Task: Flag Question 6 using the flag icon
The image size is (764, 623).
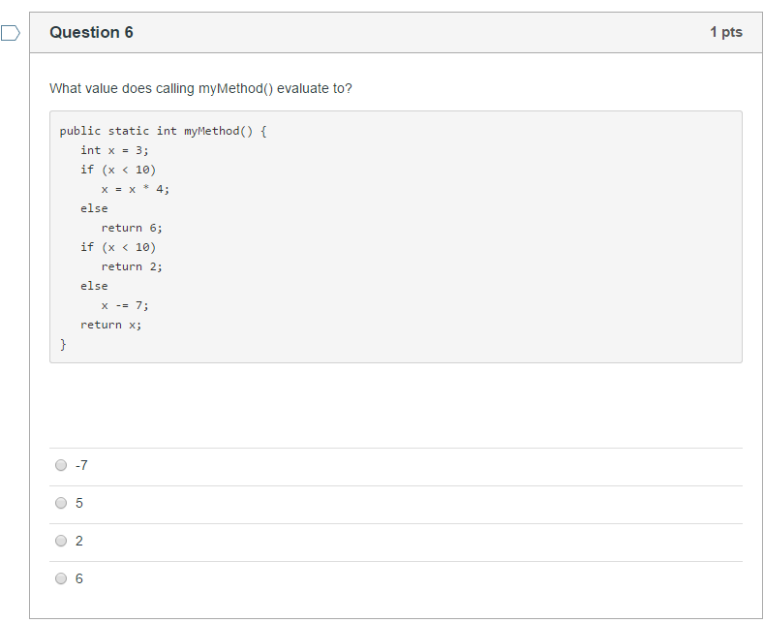Action: click(x=11, y=33)
